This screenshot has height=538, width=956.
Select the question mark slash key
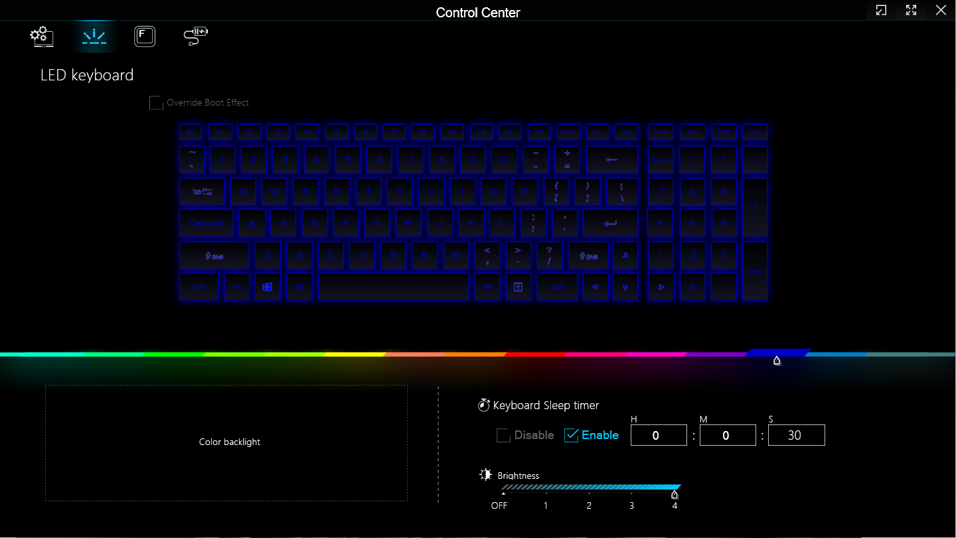click(x=550, y=255)
